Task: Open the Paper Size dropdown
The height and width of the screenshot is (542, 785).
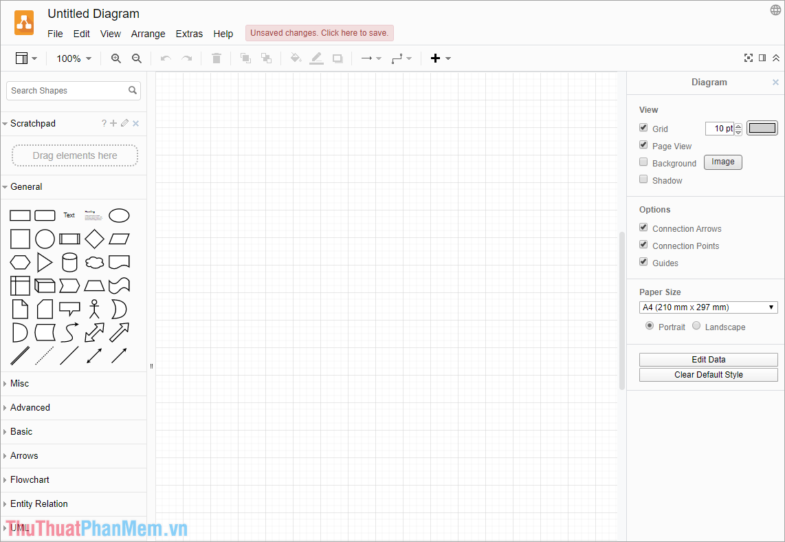Action: [x=708, y=307]
